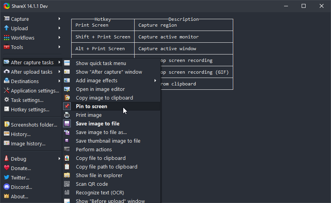Expand the Capture submenu arrow
The width and height of the screenshot is (331, 203).
59,18
